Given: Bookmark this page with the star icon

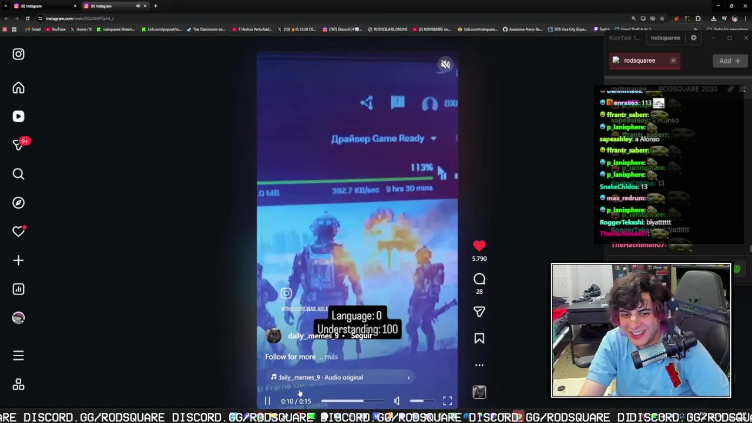Looking at the screenshot, I should click(662, 18).
